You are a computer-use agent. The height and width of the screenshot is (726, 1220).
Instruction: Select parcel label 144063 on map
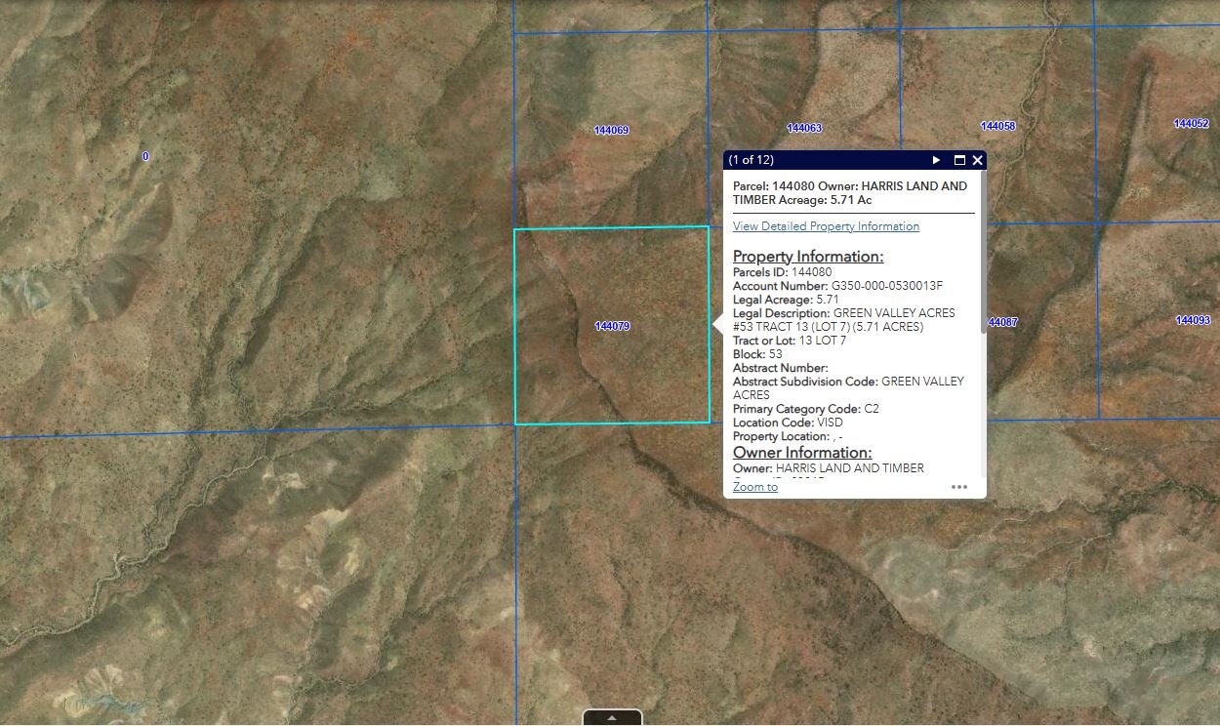pos(804,128)
